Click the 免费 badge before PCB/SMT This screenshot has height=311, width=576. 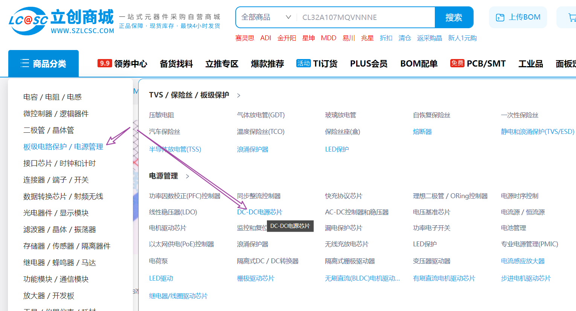pos(457,63)
